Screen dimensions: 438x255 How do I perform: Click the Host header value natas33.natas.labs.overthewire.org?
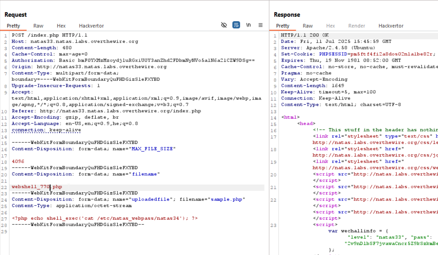coord(84,41)
